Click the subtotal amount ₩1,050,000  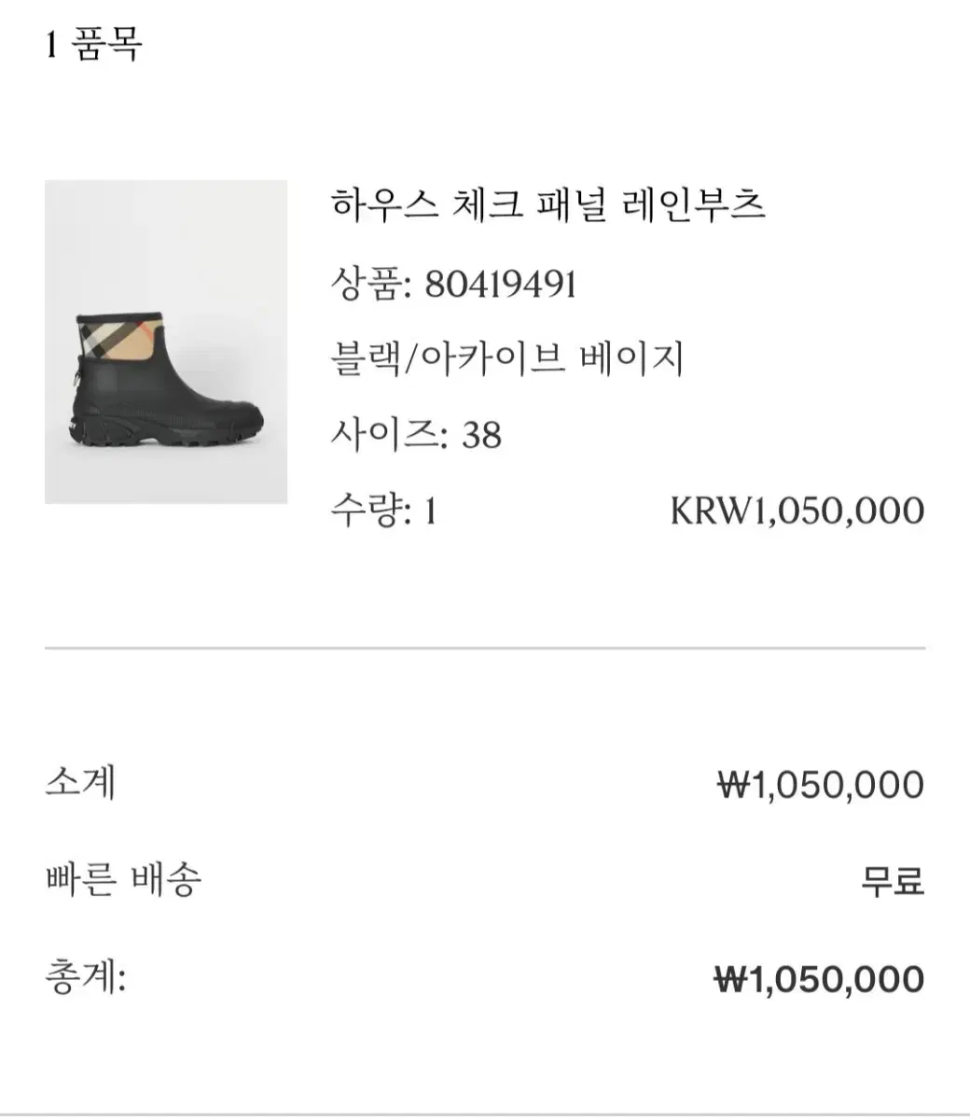click(820, 785)
